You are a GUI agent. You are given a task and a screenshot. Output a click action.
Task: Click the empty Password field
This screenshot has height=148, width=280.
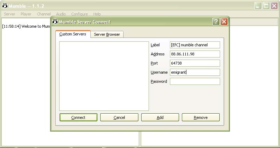[195, 81]
